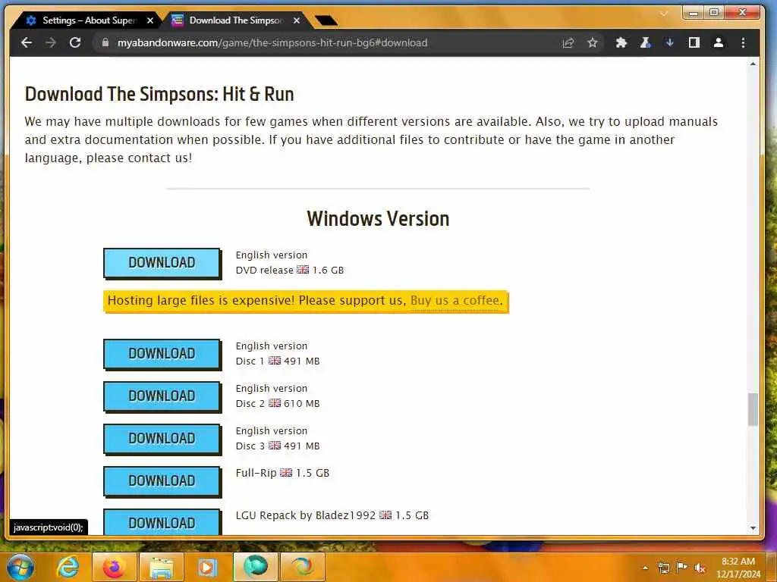Open the share page icon in address bar

(568, 43)
